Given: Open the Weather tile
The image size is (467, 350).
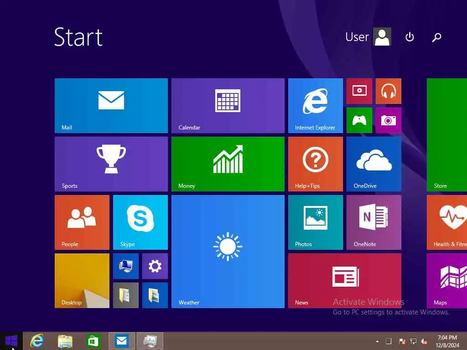Looking at the screenshot, I should point(228,252).
